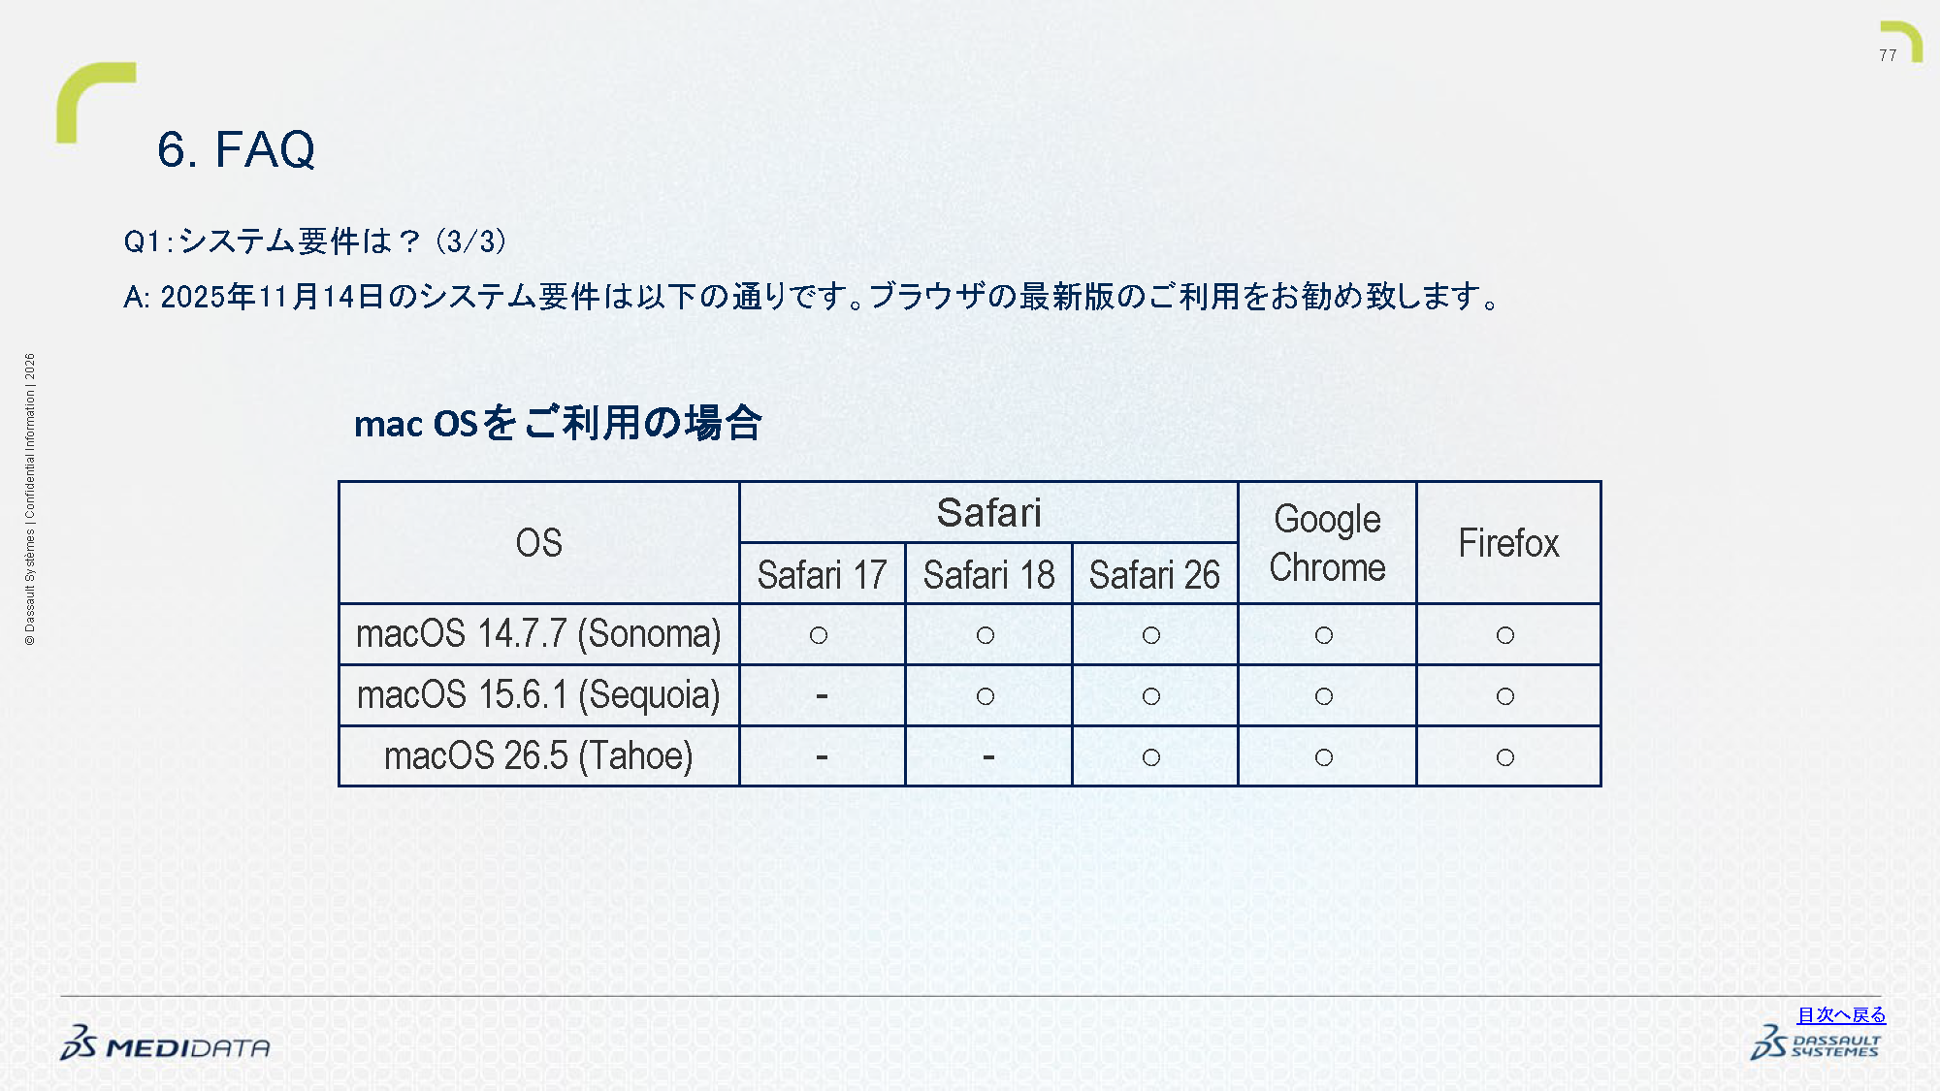The image size is (1940, 1091).
Task: Click the Medidata logo at bottom left
Action: 165,1043
